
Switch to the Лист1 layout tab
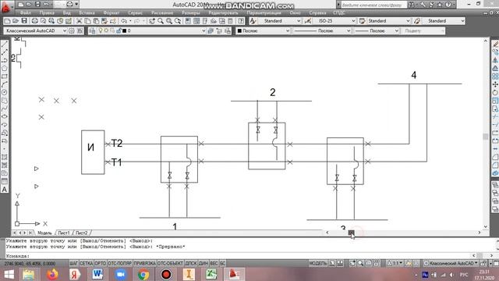pyautogui.click(x=64, y=233)
